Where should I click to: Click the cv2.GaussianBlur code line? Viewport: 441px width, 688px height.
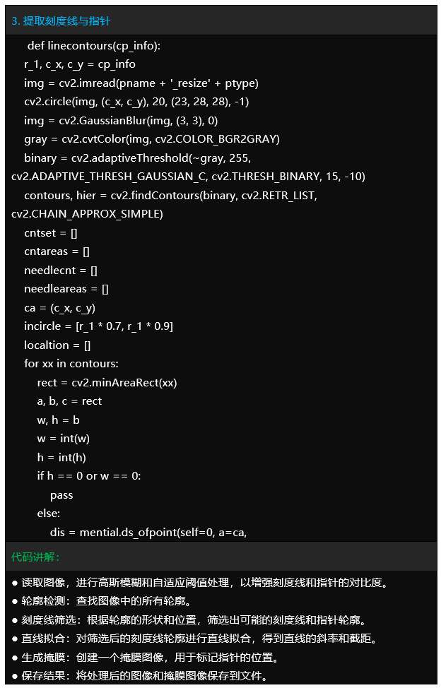121,121
